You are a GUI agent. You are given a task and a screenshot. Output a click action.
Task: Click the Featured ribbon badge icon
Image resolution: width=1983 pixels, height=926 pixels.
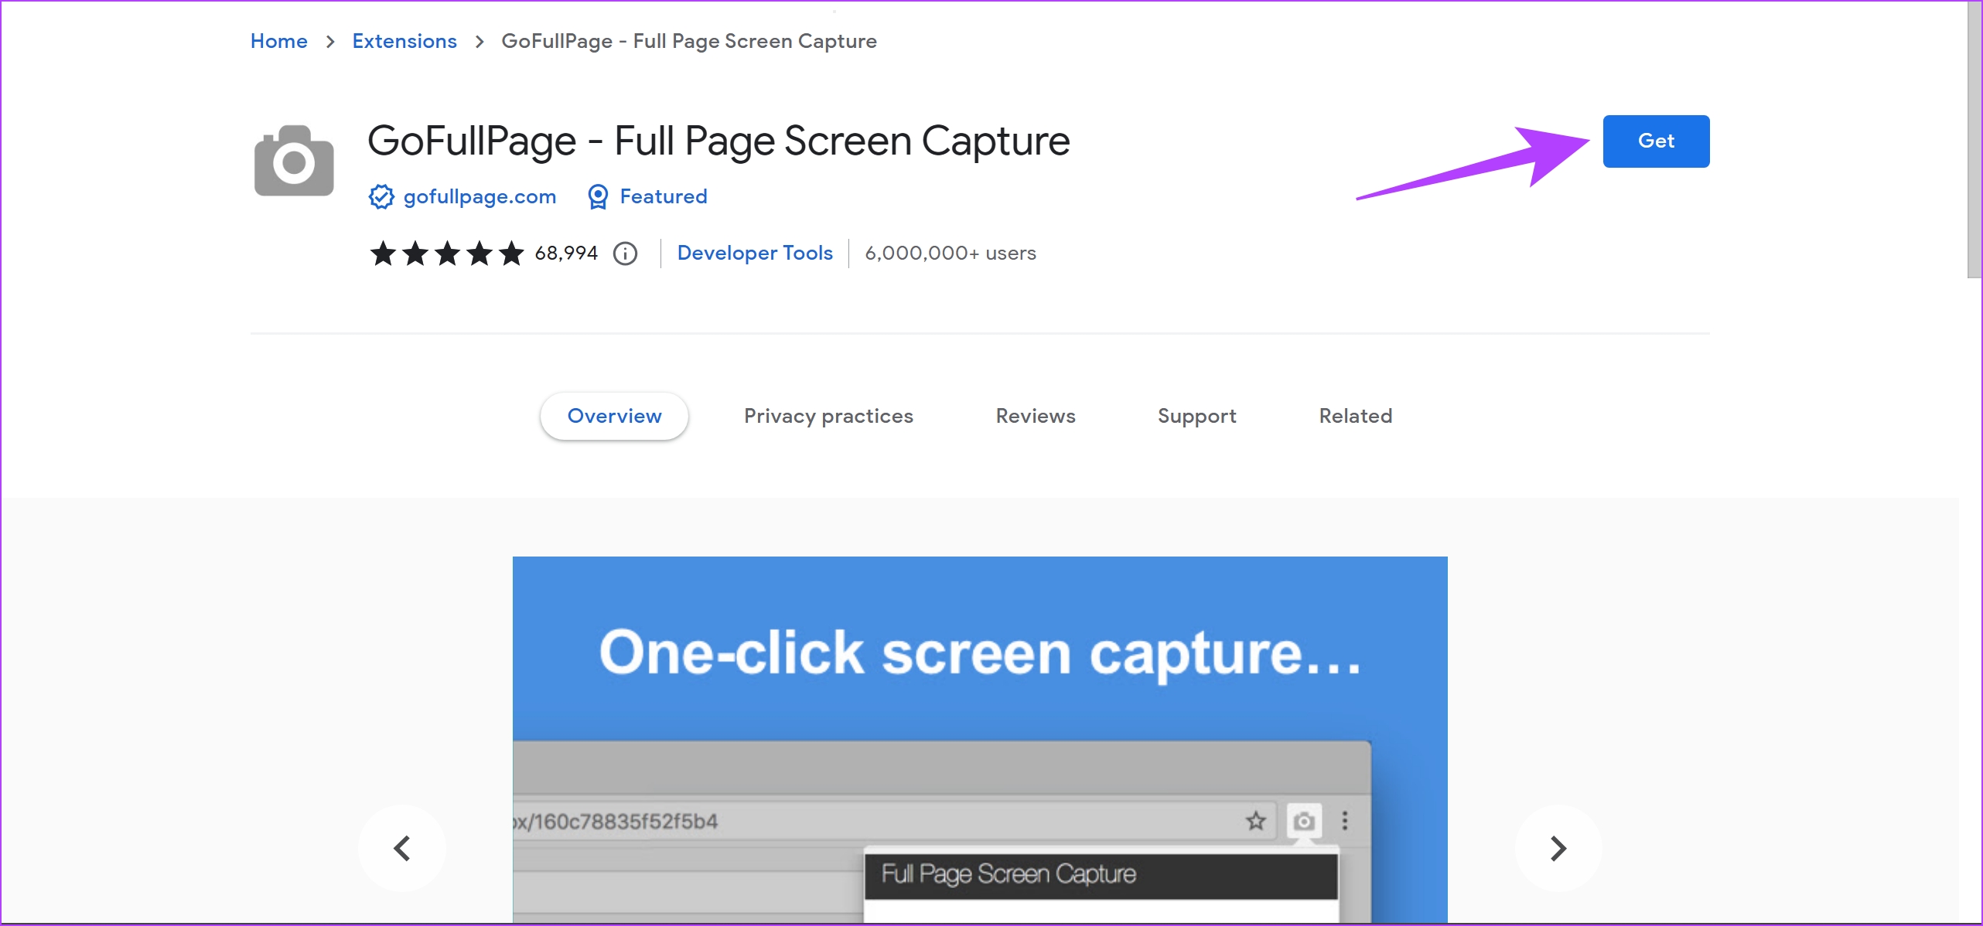(x=598, y=197)
